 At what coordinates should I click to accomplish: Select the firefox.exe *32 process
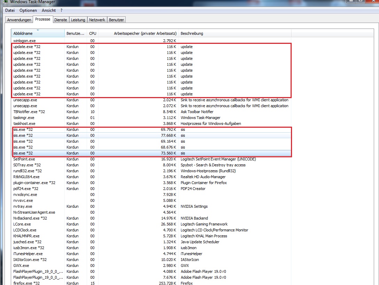[26, 283]
